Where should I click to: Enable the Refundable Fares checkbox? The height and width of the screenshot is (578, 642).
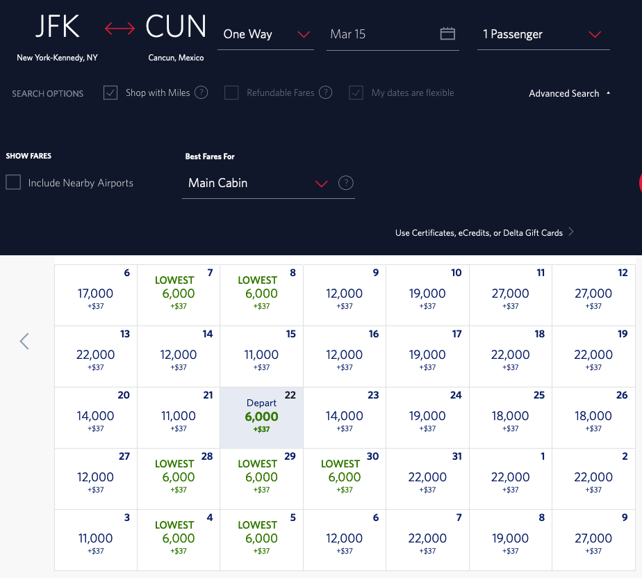tap(231, 93)
